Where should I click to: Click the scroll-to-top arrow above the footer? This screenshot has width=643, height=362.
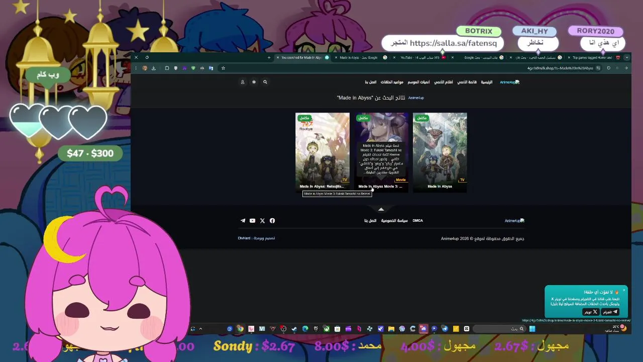[x=381, y=209]
